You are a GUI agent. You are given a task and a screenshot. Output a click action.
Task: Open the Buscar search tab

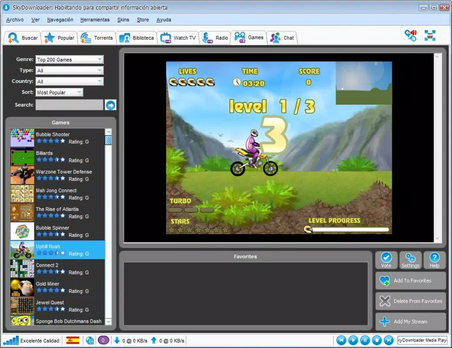(23, 38)
